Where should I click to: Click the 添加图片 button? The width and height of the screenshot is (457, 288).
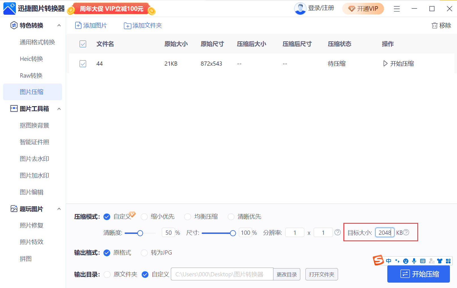[91, 25]
